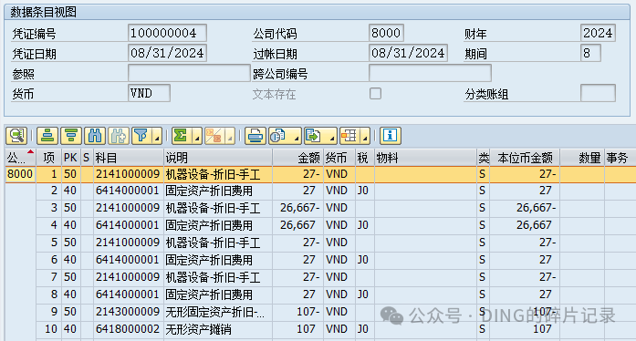
Task: Open the filter options dropdown arrow
Action: point(157,136)
